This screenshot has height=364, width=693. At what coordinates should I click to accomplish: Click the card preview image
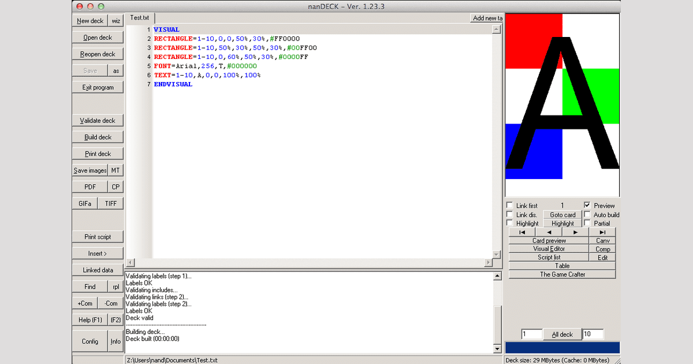coord(562,105)
